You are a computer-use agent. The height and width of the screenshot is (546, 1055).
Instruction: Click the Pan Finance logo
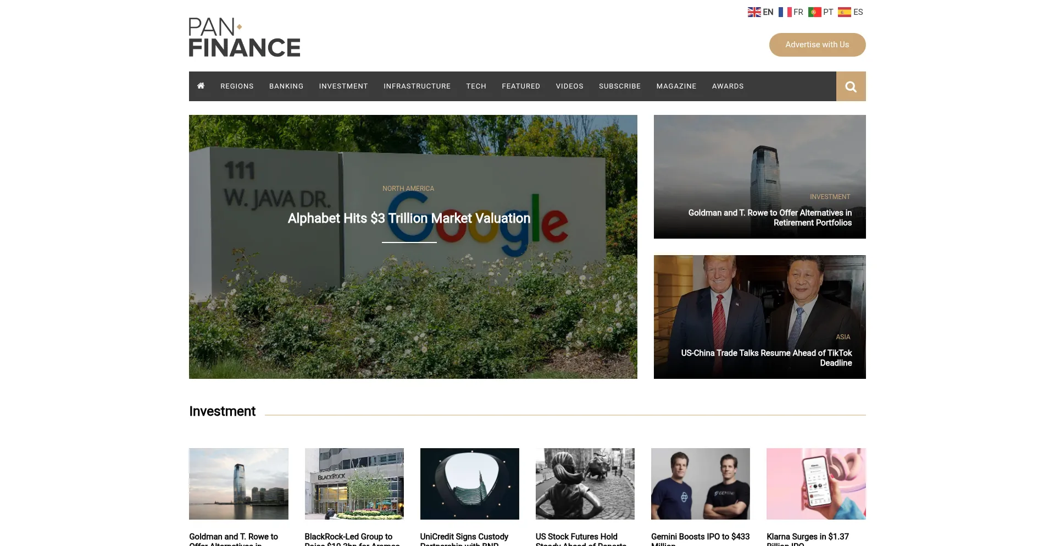[245, 37]
